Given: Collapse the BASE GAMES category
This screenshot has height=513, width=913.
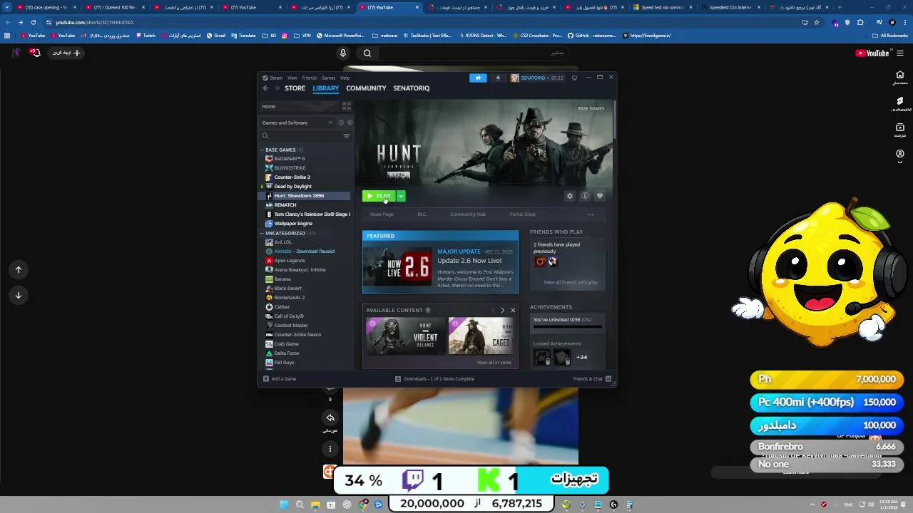Looking at the screenshot, I should (x=262, y=150).
